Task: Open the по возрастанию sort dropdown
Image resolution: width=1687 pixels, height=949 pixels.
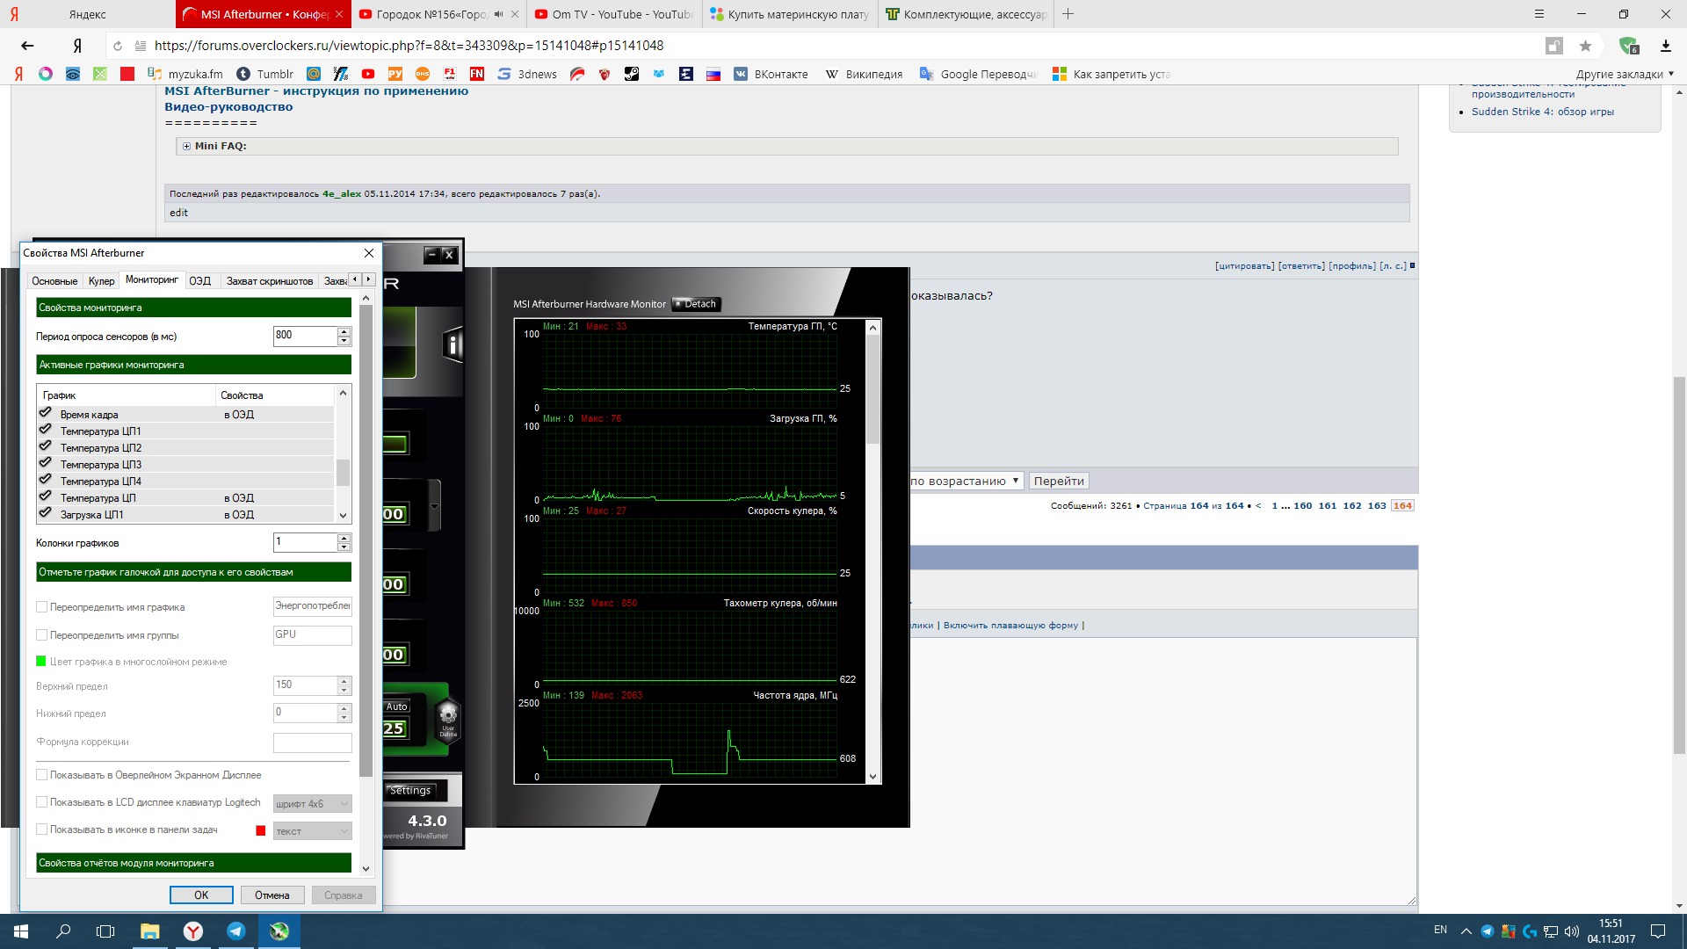Action: tap(965, 481)
